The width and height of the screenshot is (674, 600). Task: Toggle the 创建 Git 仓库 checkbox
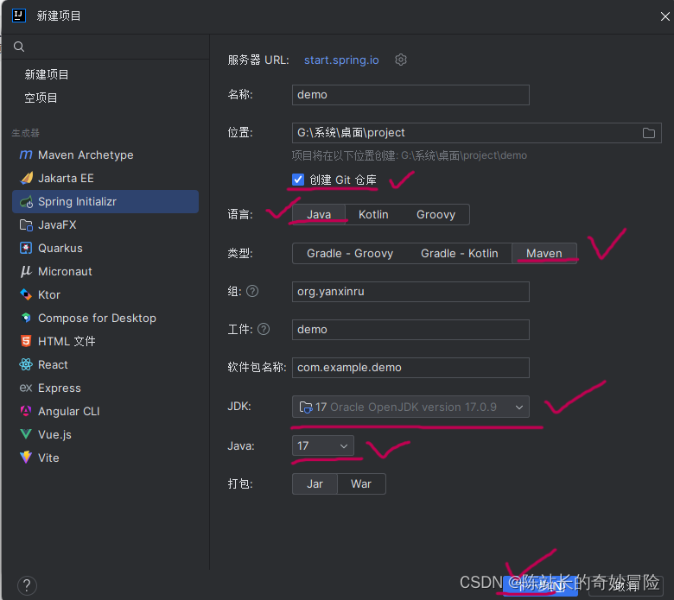pos(298,180)
